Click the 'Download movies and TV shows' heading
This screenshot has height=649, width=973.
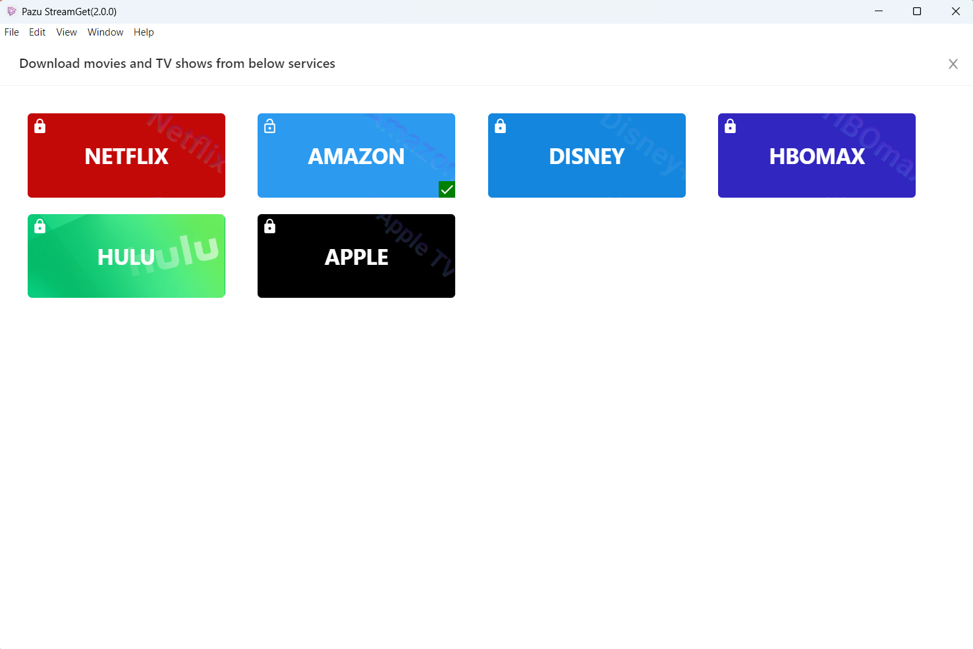(177, 64)
